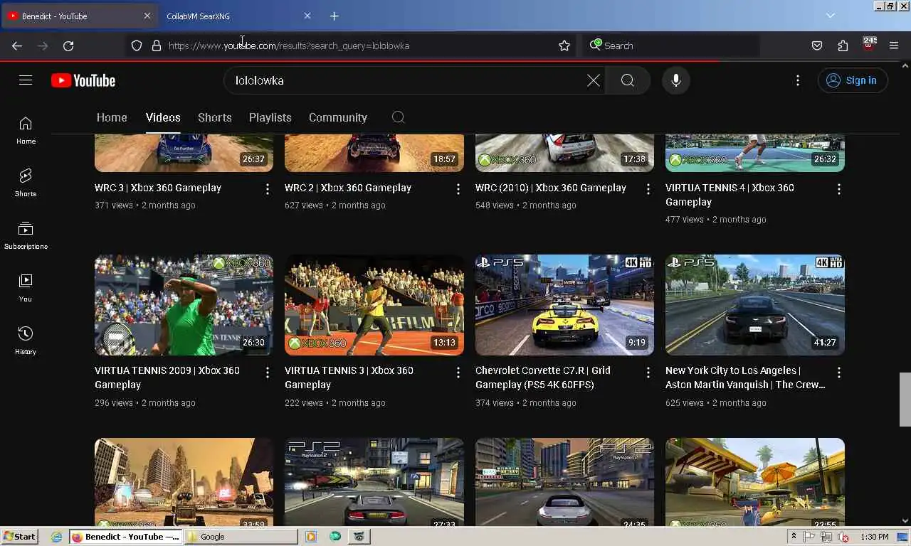Open options for Virtua Tennis 2009 video
Screen dimensions: 911x546
[x=268, y=373]
